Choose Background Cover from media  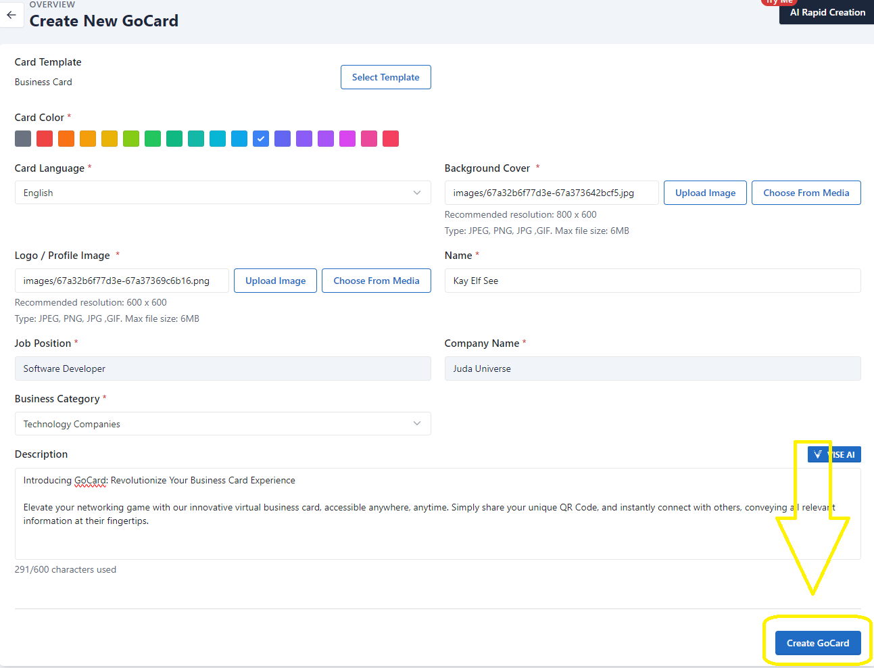pyautogui.click(x=806, y=193)
